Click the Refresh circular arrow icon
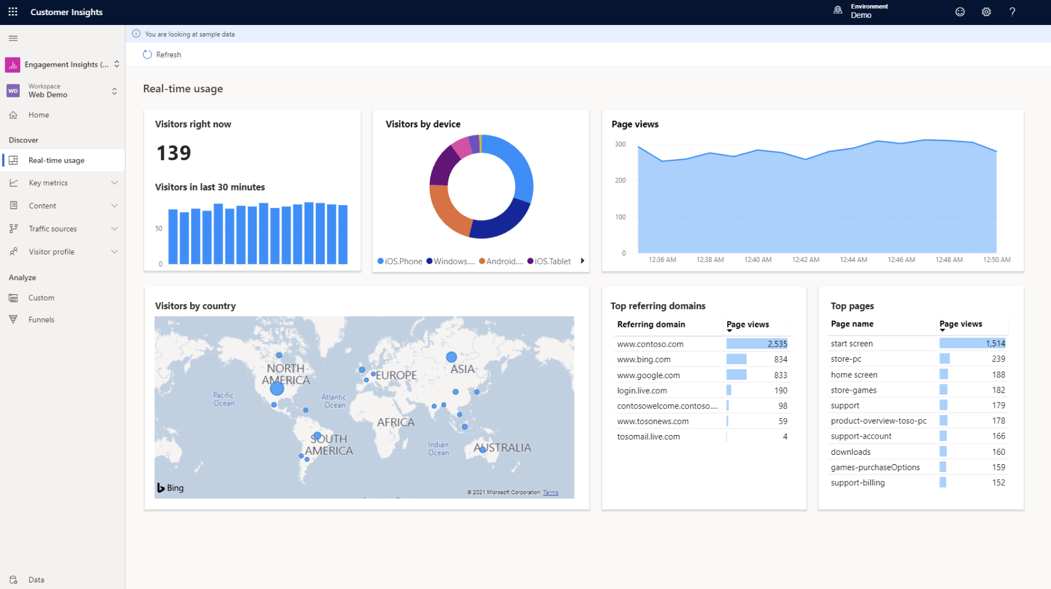Screen dimensions: 1051x589 (147, 55)
